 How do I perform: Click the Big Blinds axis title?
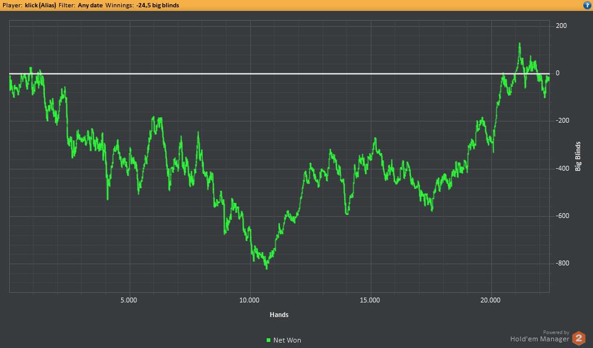tap(578, 156)
